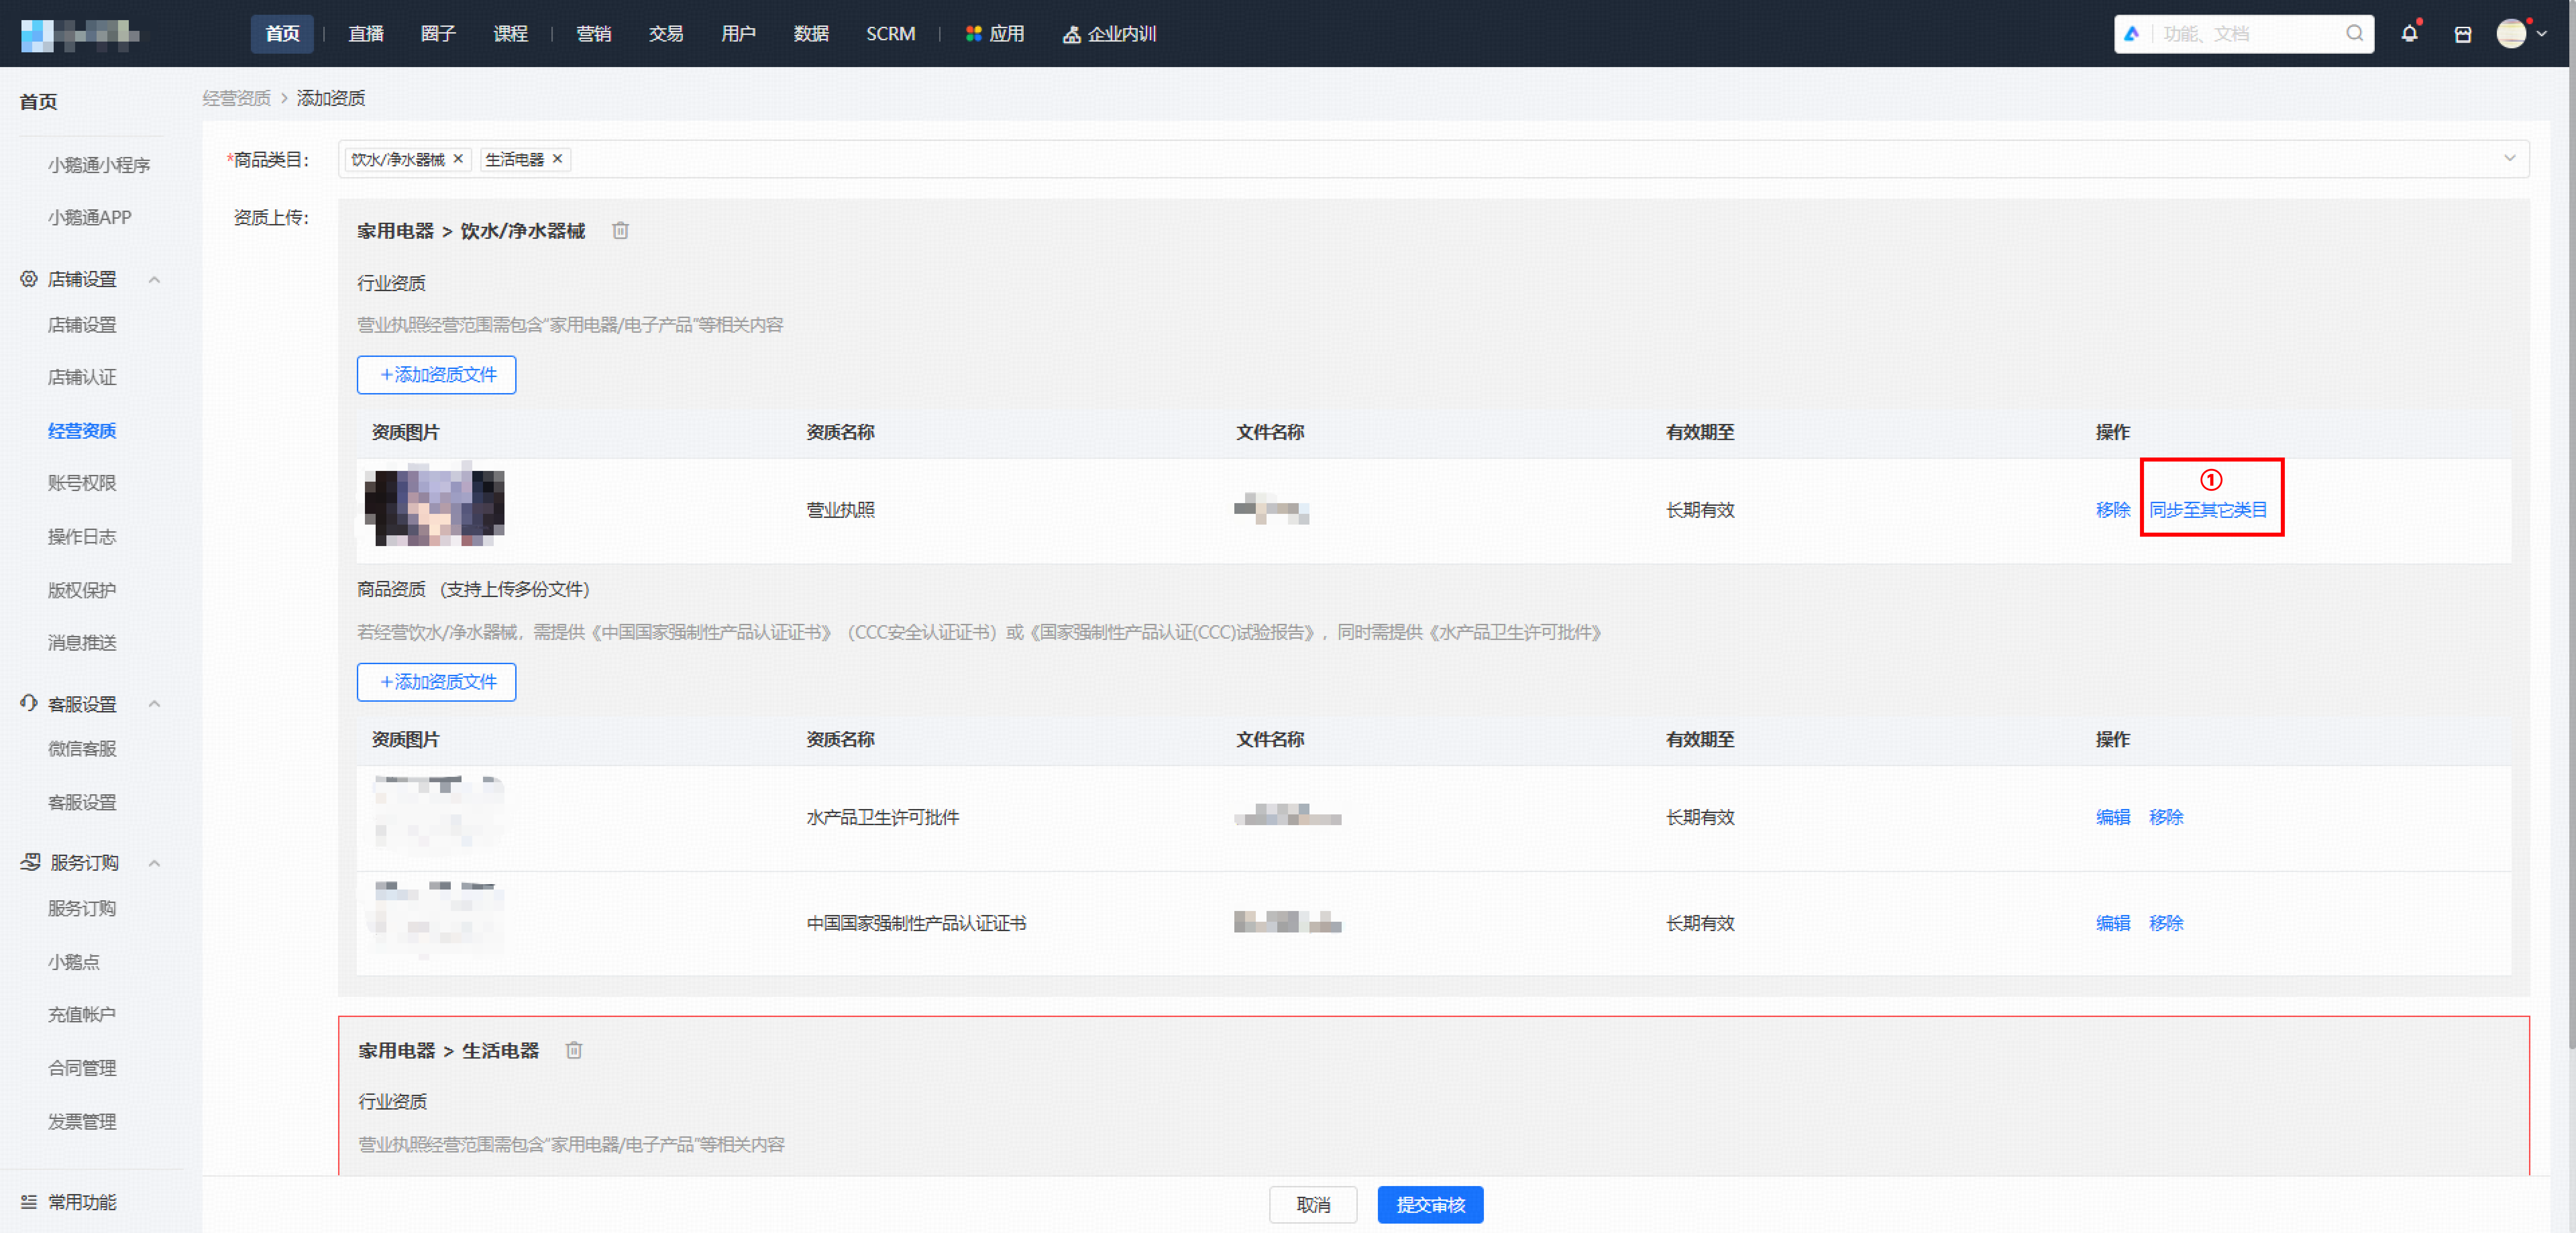Click the 取消 button
Screen dimensions: 2576x1233
tap(1313, 1205)
